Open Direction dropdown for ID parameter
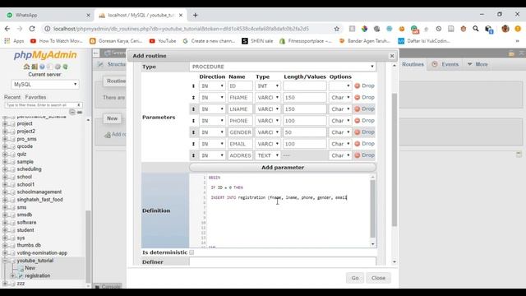Viewport: 526px width, 296px height. coord(212,86)
